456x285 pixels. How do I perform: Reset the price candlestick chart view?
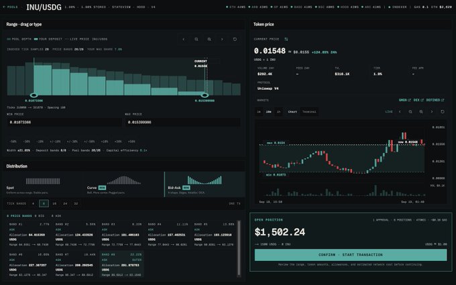point(443,112)
